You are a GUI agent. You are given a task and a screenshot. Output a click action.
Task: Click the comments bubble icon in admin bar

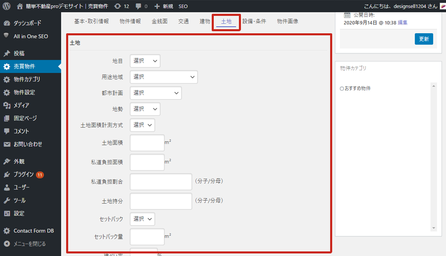click(138, 6)
